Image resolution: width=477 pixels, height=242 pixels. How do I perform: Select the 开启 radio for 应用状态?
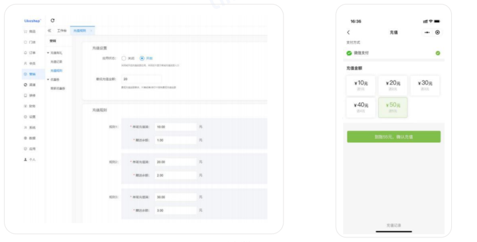[142, 58]
